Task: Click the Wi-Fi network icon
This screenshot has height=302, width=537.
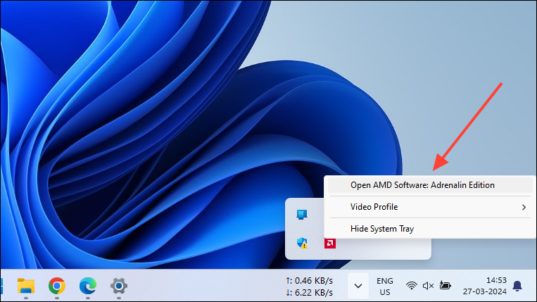Action: 411,286
